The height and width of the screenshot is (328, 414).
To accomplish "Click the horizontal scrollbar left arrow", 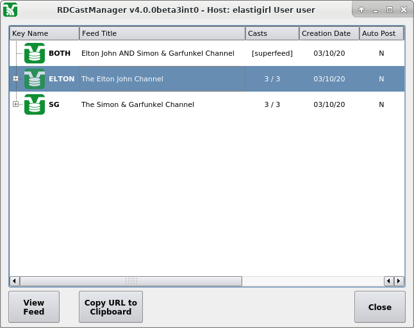I will pyautogui.click(x=15, y=281).
